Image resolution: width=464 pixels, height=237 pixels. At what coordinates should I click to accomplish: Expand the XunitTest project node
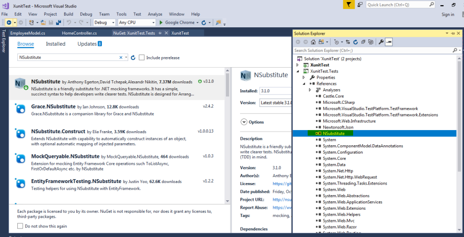tap(297, 64)
